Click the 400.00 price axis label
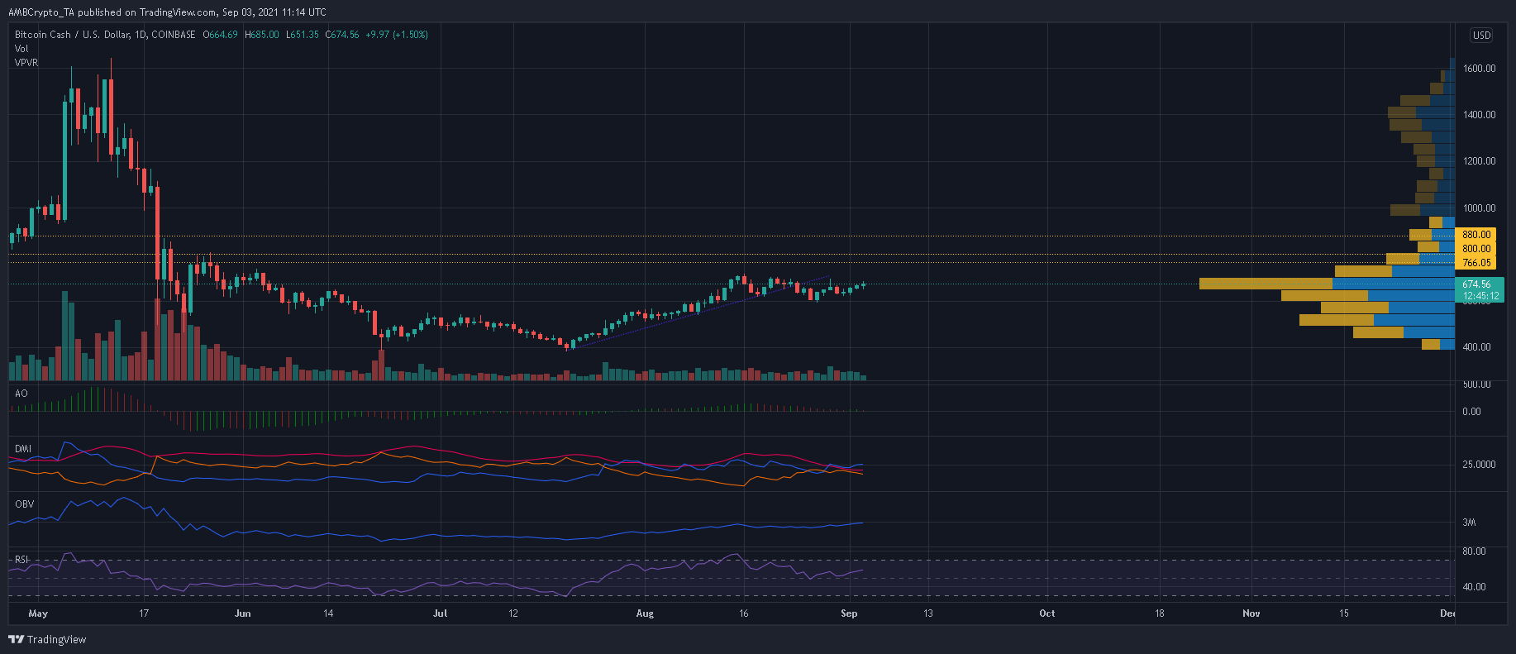1516x654 pixels. [x=1476, y=347]
